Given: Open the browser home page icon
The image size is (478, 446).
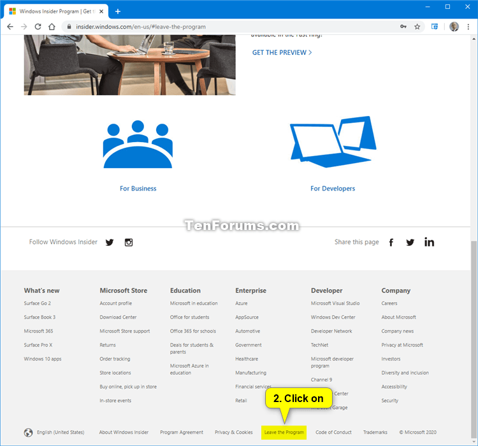Looking at the screenshot, I should (52, 27).
